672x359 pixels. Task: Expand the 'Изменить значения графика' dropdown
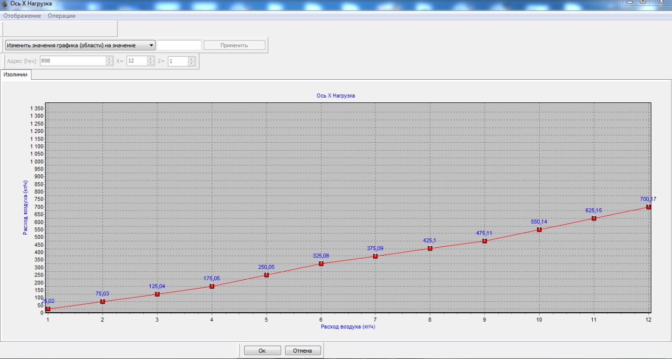(151, 46)
